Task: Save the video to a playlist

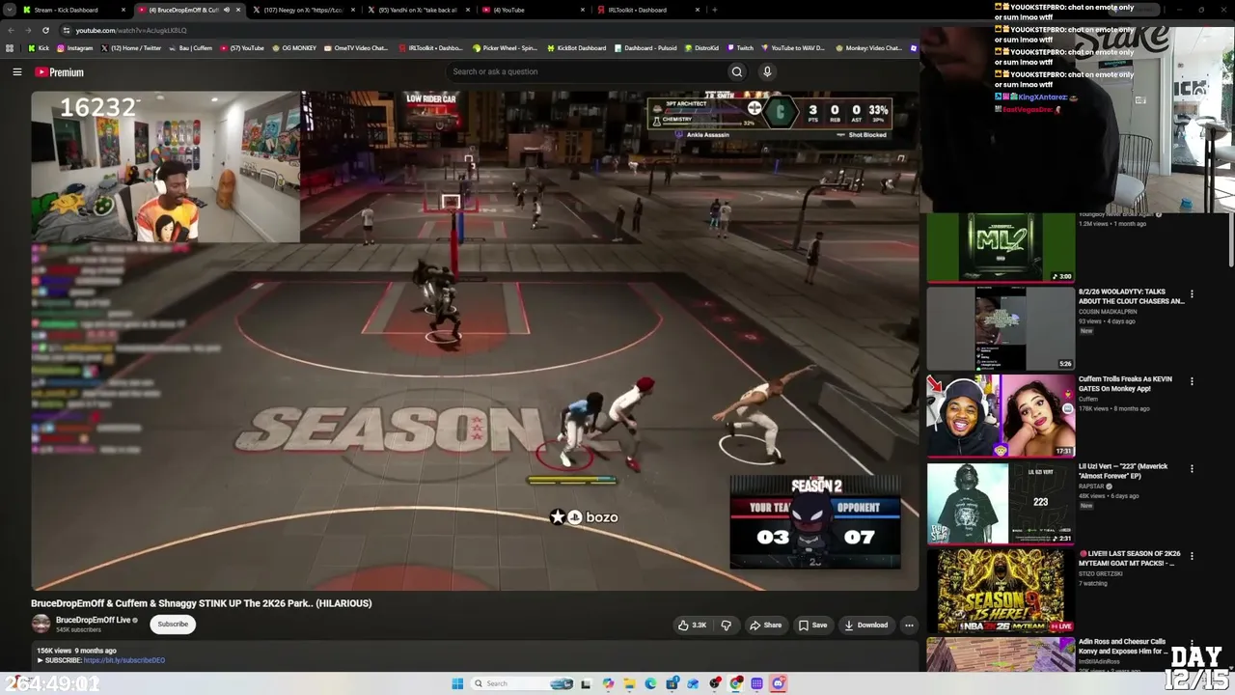Action: [x=812, y=625]
